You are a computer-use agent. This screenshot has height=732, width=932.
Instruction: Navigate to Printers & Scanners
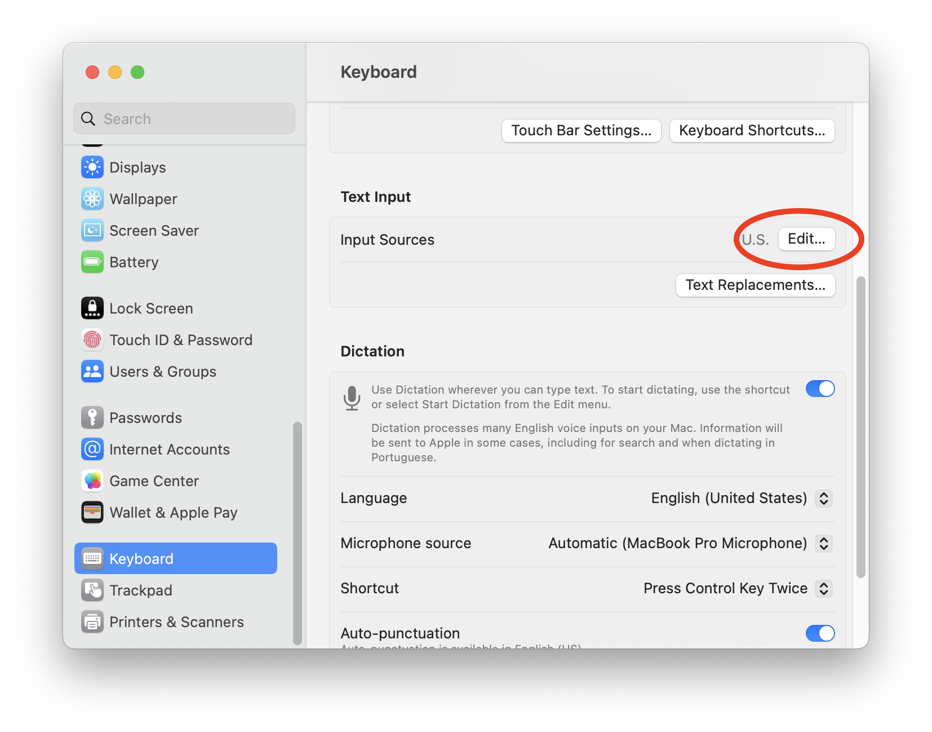(x=176, y=622)
